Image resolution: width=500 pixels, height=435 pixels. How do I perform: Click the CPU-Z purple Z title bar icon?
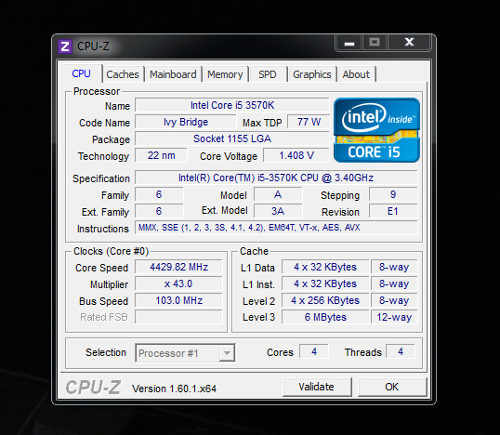pyautogui.click(x=65, y=46)
